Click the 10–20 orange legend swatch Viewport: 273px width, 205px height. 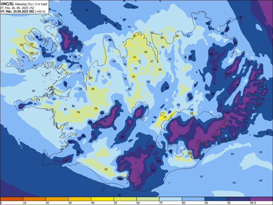(34, 199)
